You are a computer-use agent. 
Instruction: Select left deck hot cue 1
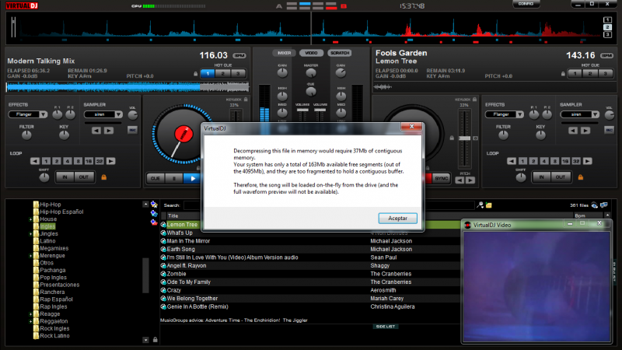(x=208, y=73)
